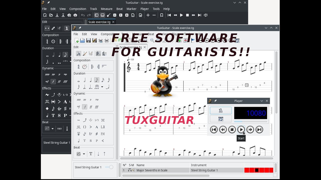This screenshot has height=180, width=321.
Task: Click the stop button in the Player window
Action: coord(232,129)
